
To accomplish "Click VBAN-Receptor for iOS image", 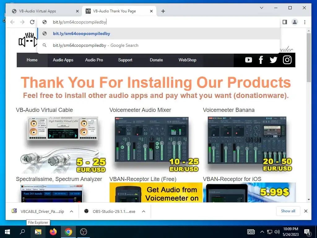I will (249, 192).
